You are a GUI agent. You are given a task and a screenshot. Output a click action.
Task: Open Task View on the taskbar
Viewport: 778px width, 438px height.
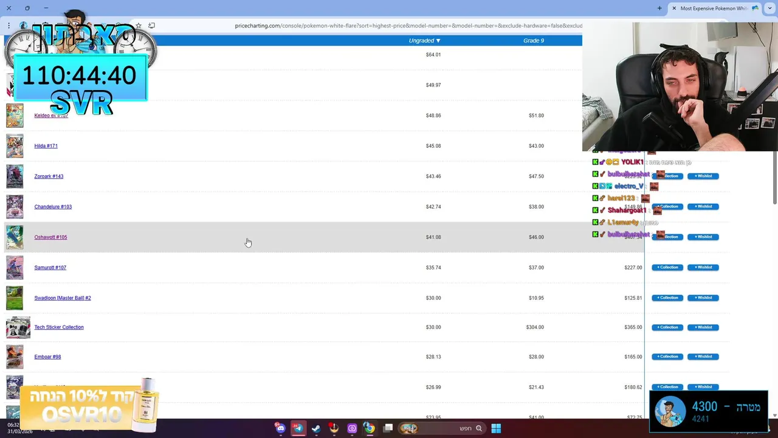[388, 428]
